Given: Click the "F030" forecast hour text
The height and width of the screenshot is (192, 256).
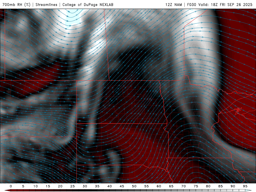Looking at the screenshot, I should click(x=191, y=4).
